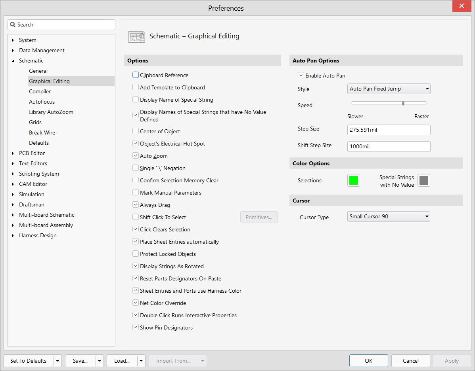Click the Search preferences field
This screenshot has height=371, width=475.
coord(61,25)
